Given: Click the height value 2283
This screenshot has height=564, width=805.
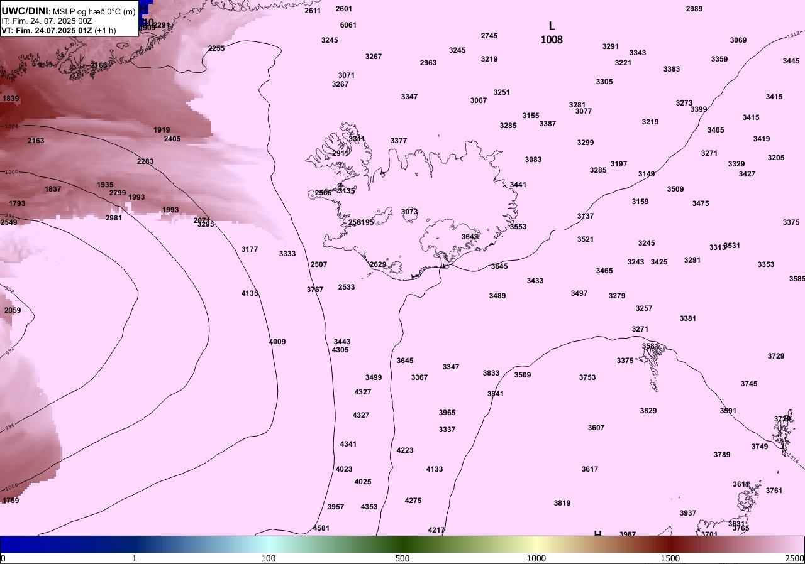Looking at the screenshot, I should (145, 161).
